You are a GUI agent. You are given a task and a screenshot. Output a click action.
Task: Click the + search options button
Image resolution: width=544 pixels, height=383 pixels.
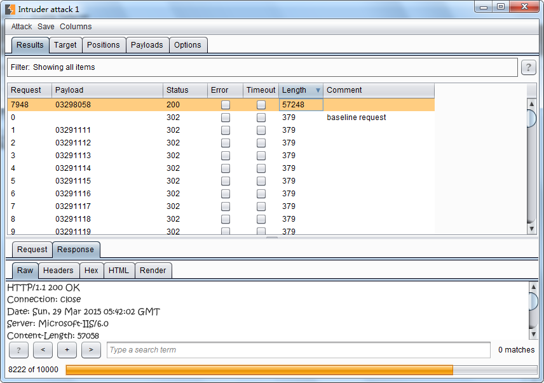point(67,350)
